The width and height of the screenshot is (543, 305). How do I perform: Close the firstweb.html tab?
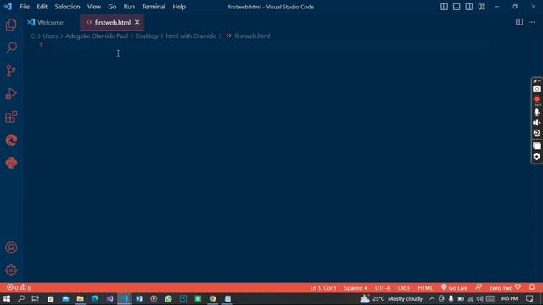(x=137, y=23)
